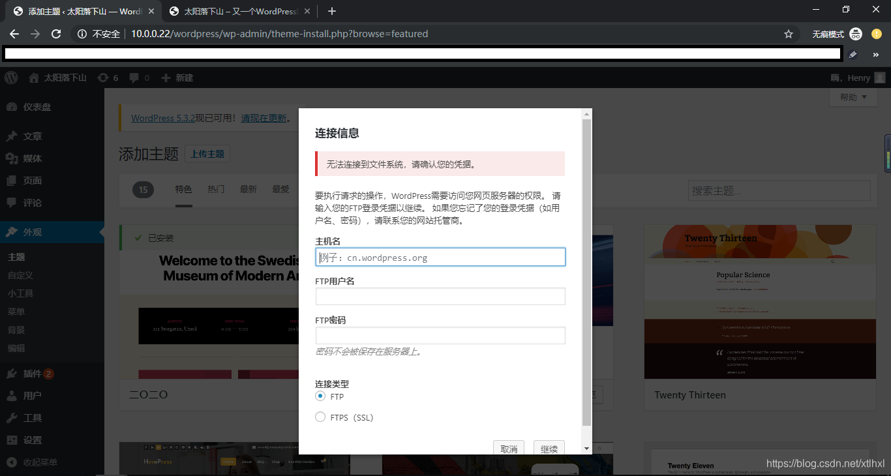
Task: Open a new tab with the plus button
Action: click(x=332, y=11)
